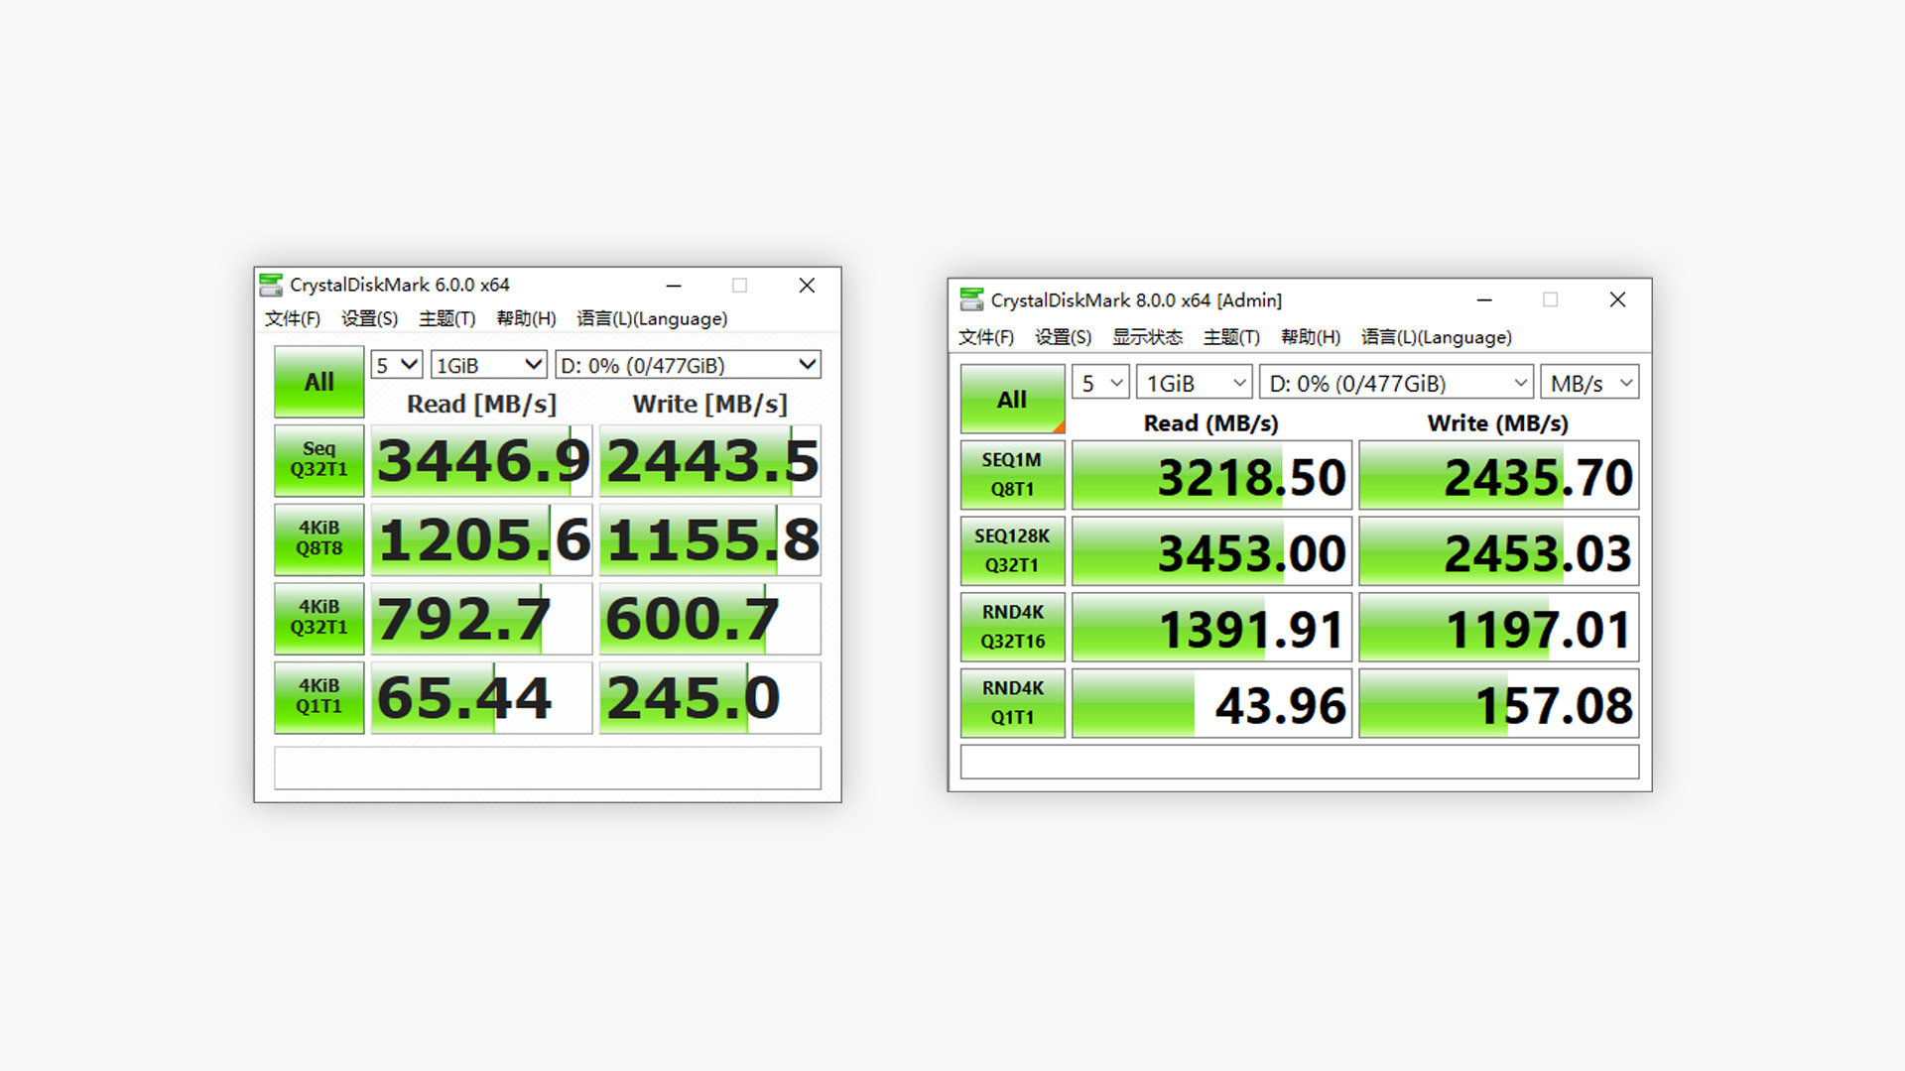Image resolution: width=1905 pixels, height=1071 pixels.
Task: Open 设置(S) menu in 8.0.0 window
Action: pyautogui.click(x=1063, y=337)
